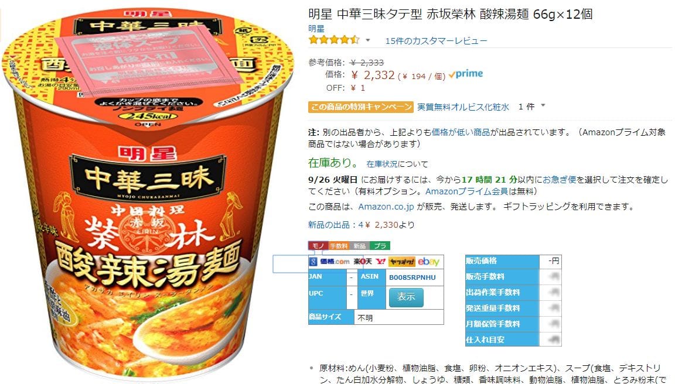The width and height of the screenshot is (675, 384).
Task: Open the 価格.com price comparison icon
Action: (x=335, y=262)
